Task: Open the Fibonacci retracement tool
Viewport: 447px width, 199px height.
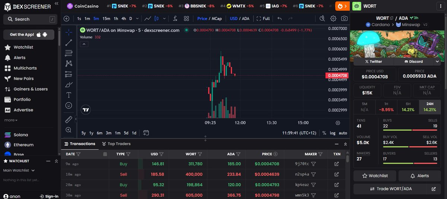Action: click(69, 53)
